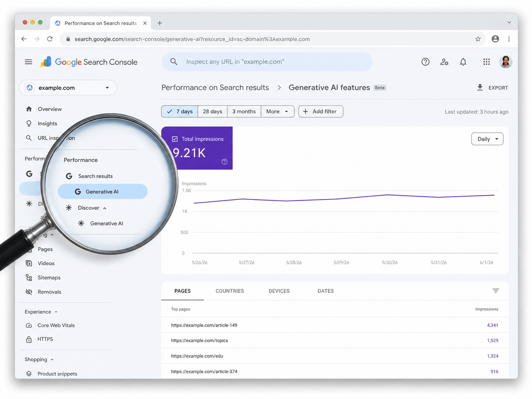Open the Chrome profile icon in toolbar
The height and width of the screenshot is (399, 532).
click(495, 39)
